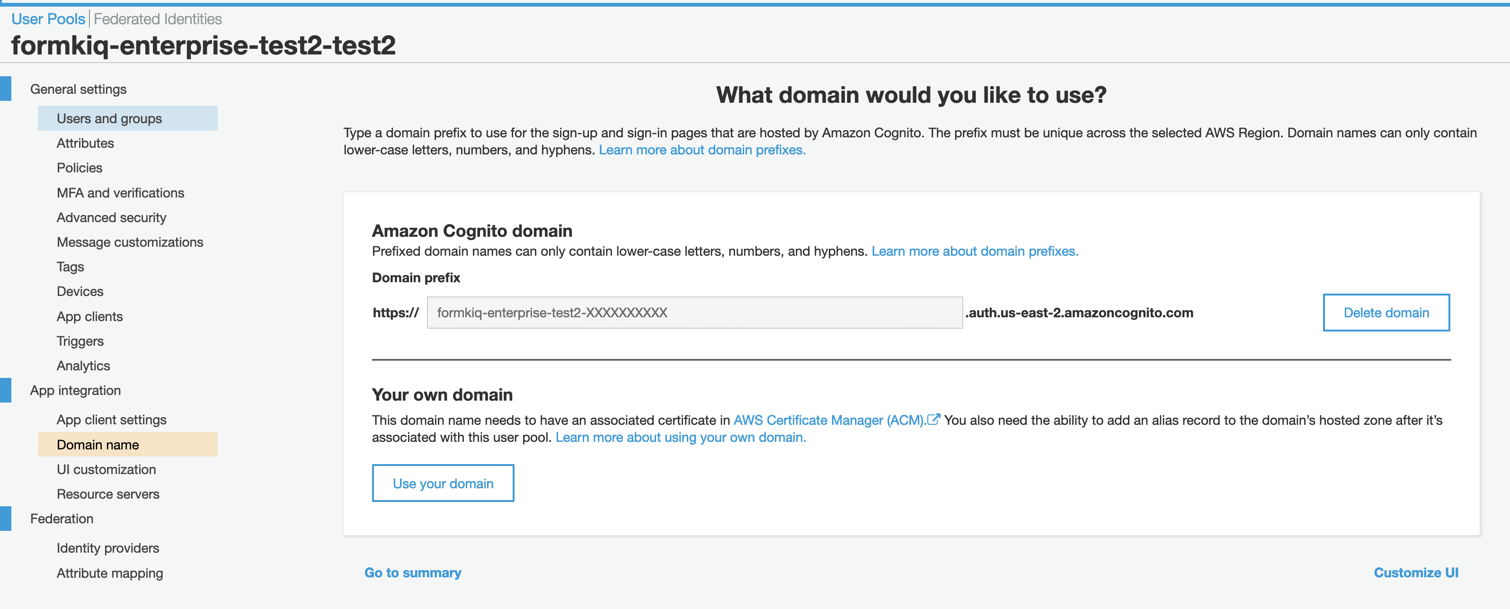Click external link icon beside ACM
The image size is (1510, 609).
click(934, 420)
